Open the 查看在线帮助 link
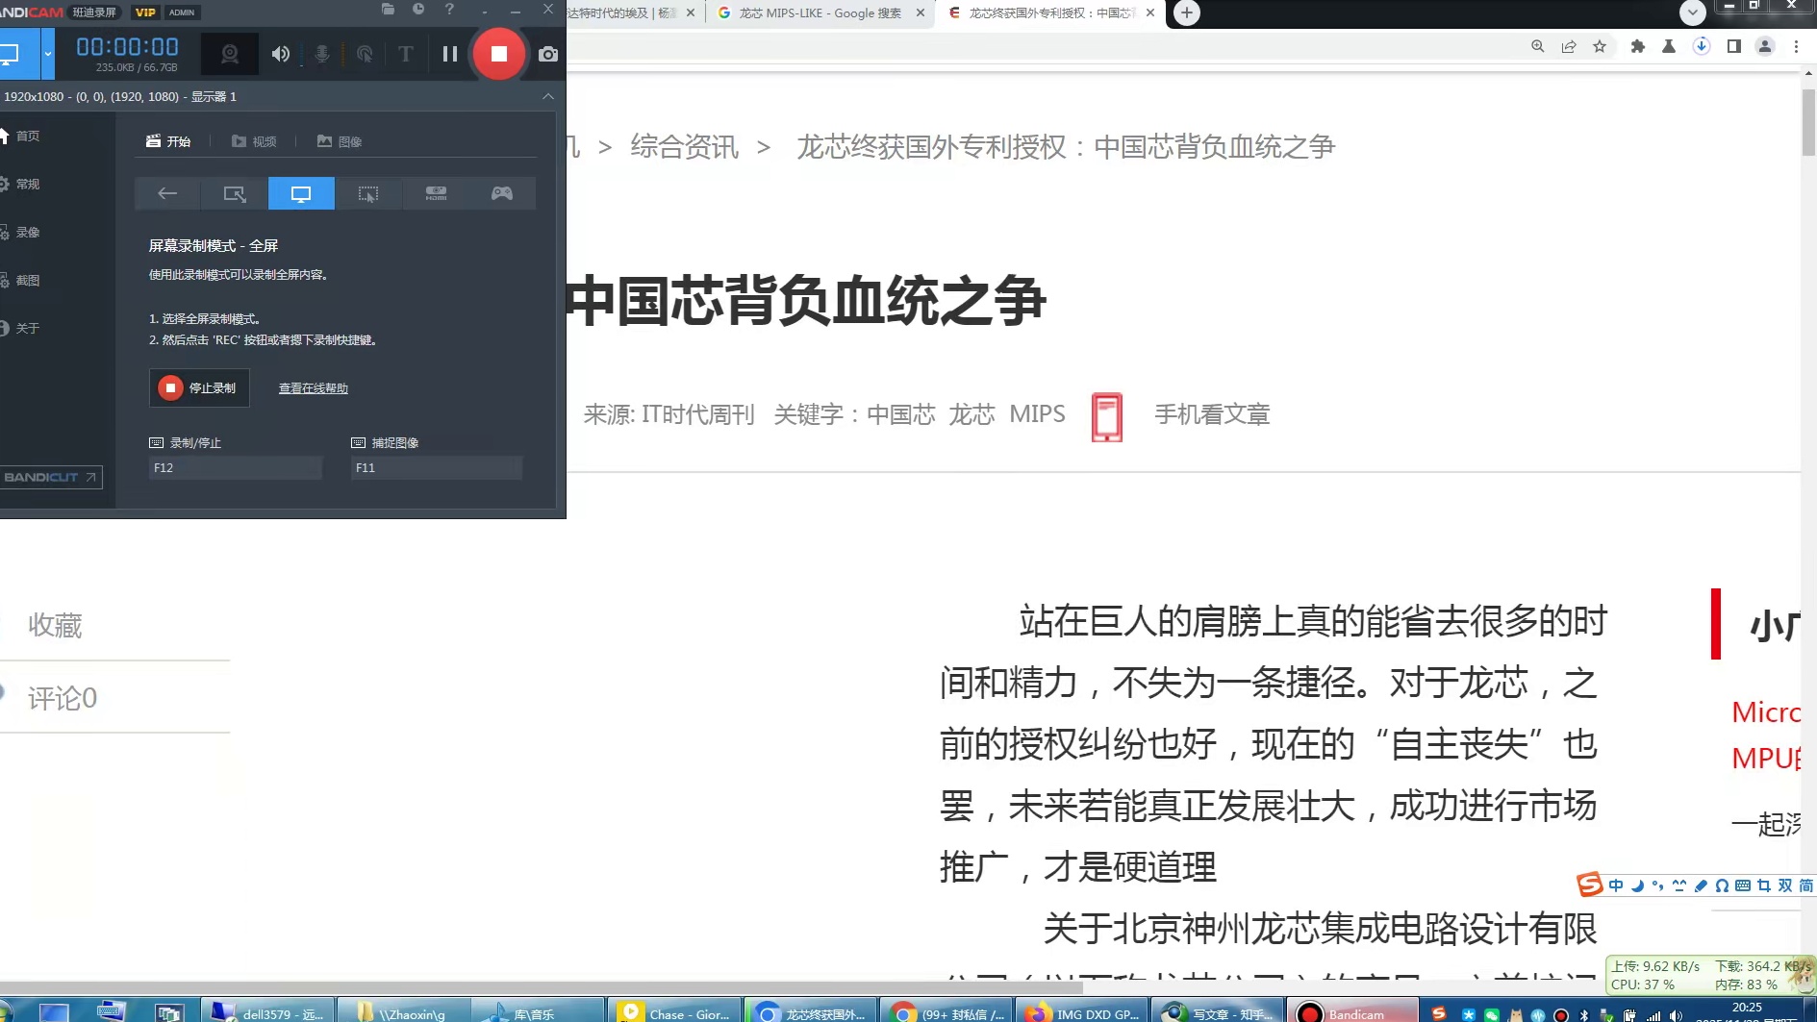The height and width of the screenshot is (1022, 1817). [312, 387]
